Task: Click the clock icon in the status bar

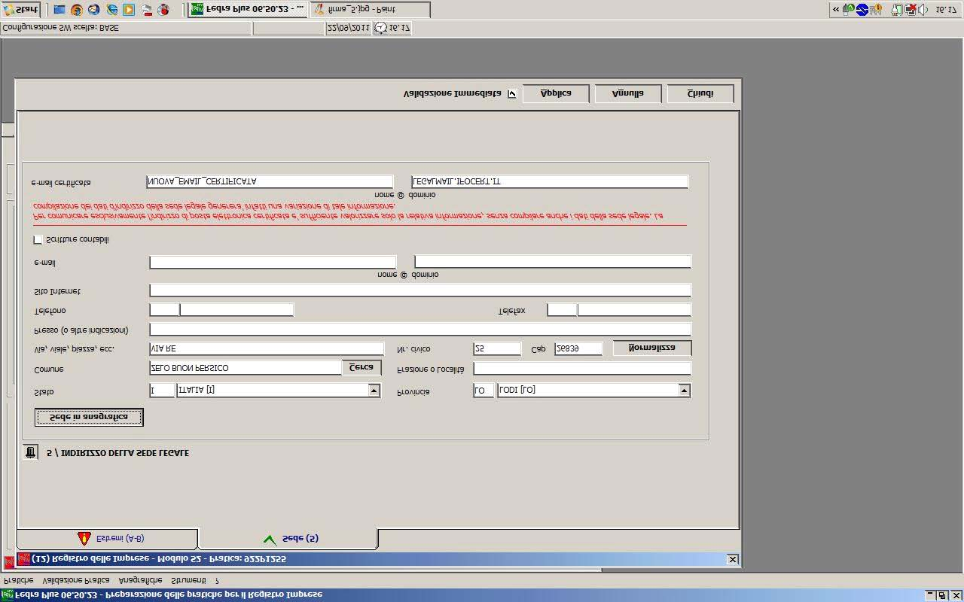Action: point(381,28)
